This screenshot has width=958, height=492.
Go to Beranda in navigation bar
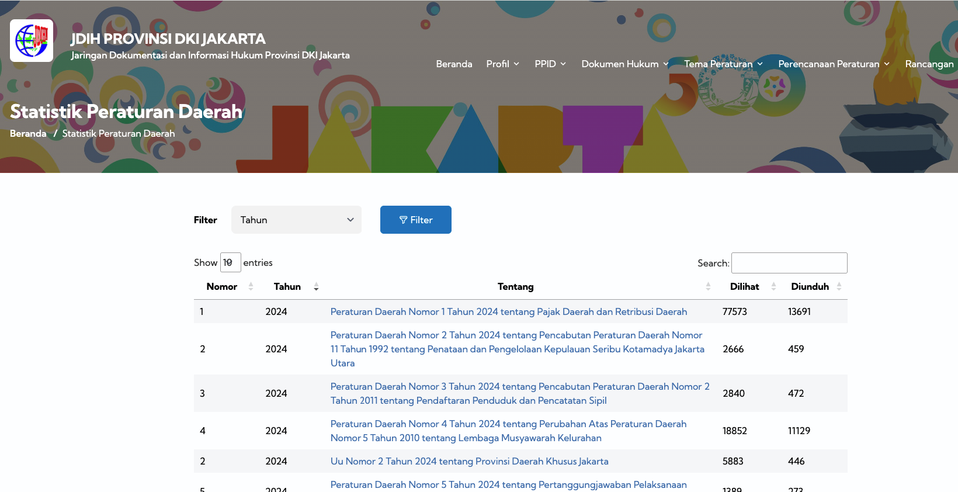pyautogui.click(x=454, y=64)
